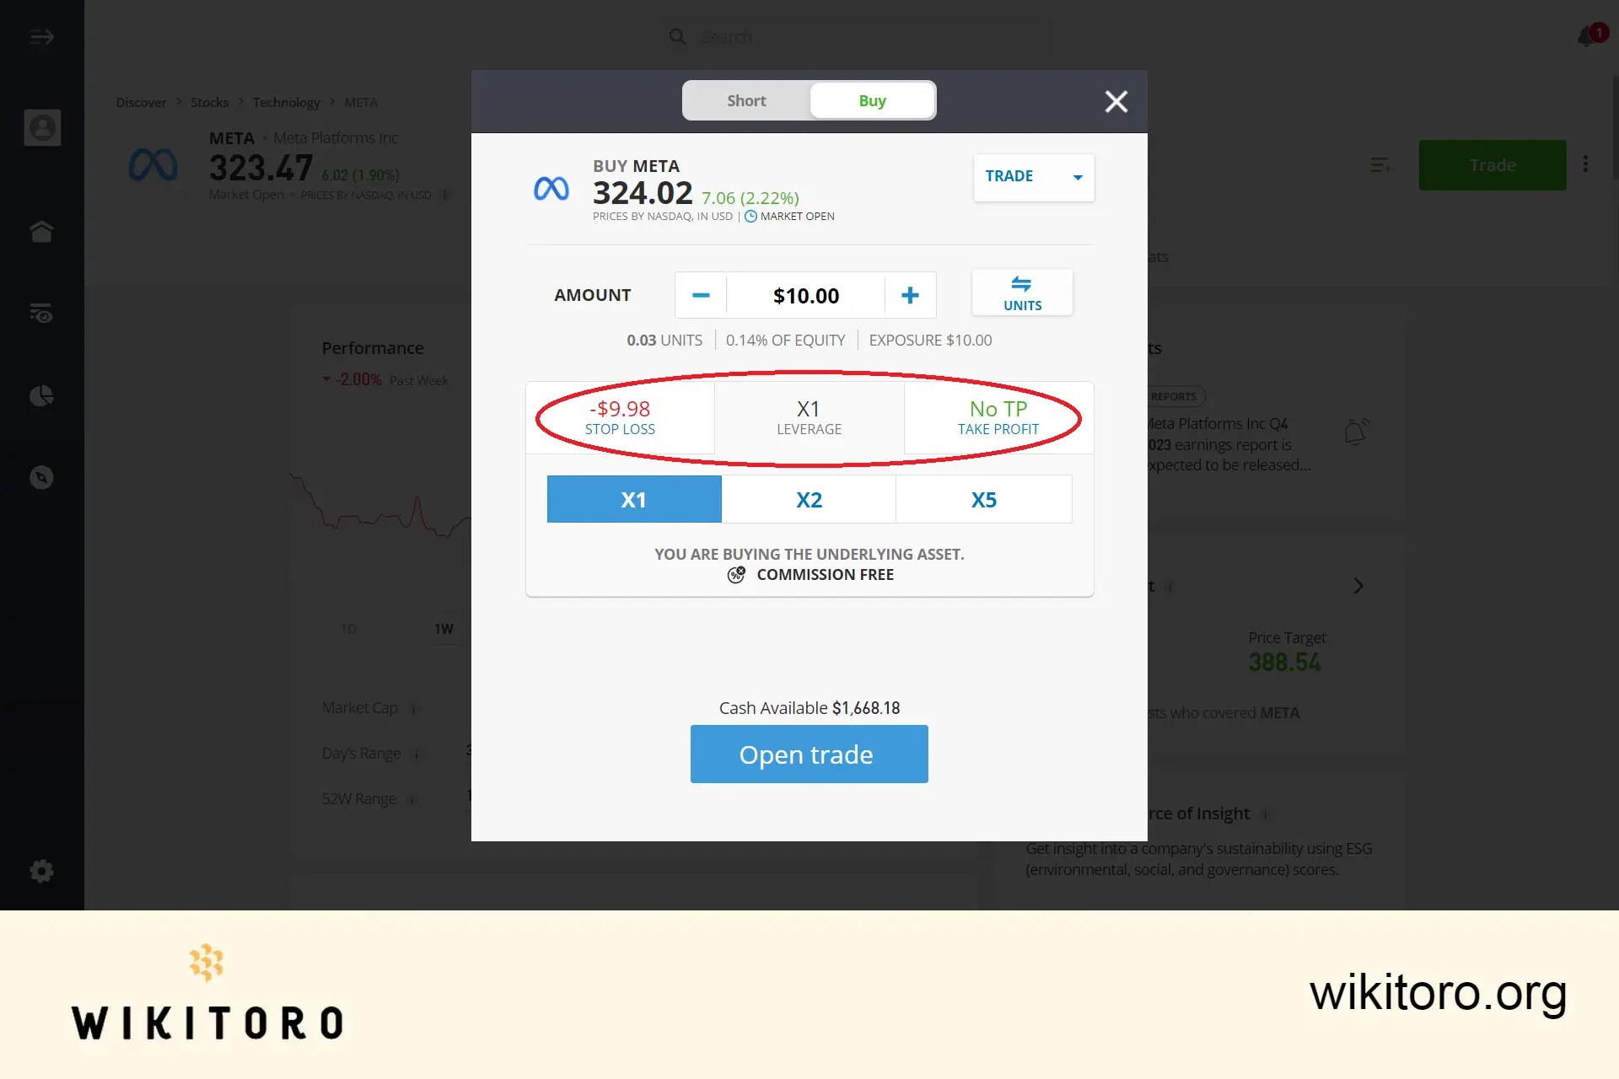Click the watchlist eye sidebar icon
1619x1079 pixels.
pos(41,313)
